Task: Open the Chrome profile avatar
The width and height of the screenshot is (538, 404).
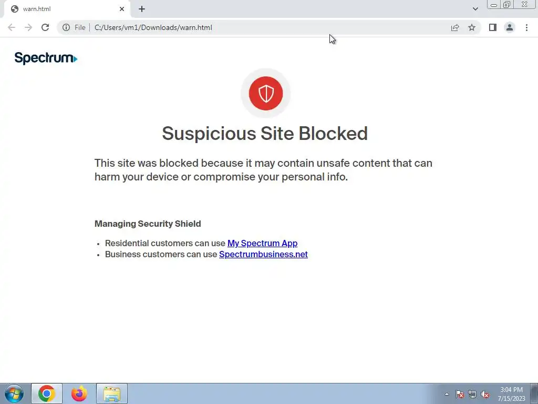Action: click(x=510, y=27)
